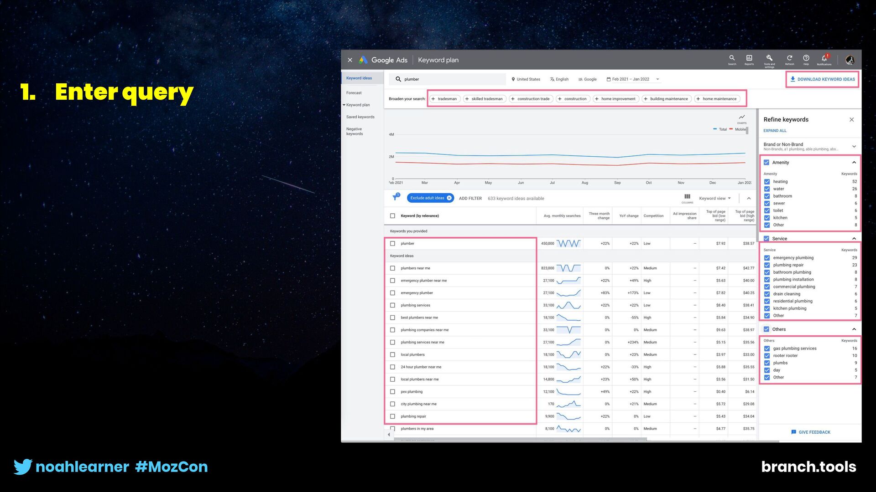Click the plumber search input field
Image resolution: width=876 pixels, height=492 pixels.
point(448,79)
